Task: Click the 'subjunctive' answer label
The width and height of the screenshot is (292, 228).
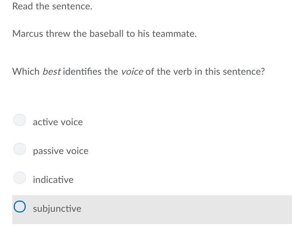Action: [x=57, y=208]
